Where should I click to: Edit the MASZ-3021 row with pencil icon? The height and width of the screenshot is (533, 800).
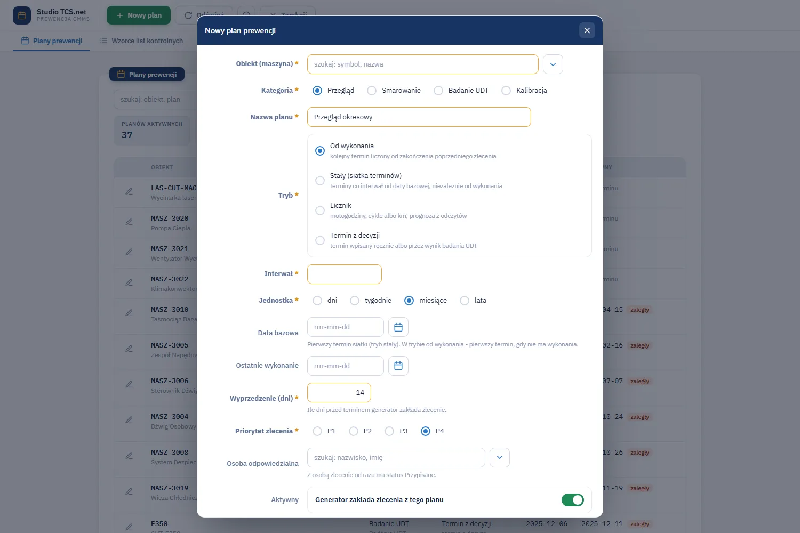(129, 252)
